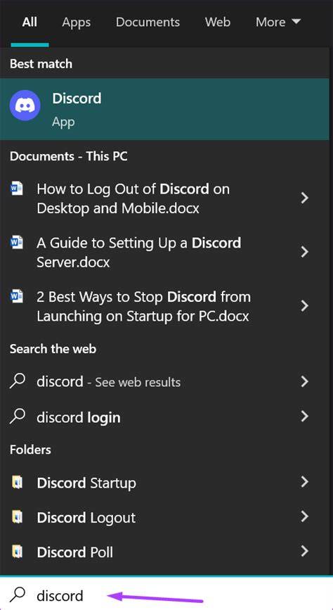Viewport: 333px width, 610px height.
Task: Switch to the Documents tab
Action: click(148, 22)
